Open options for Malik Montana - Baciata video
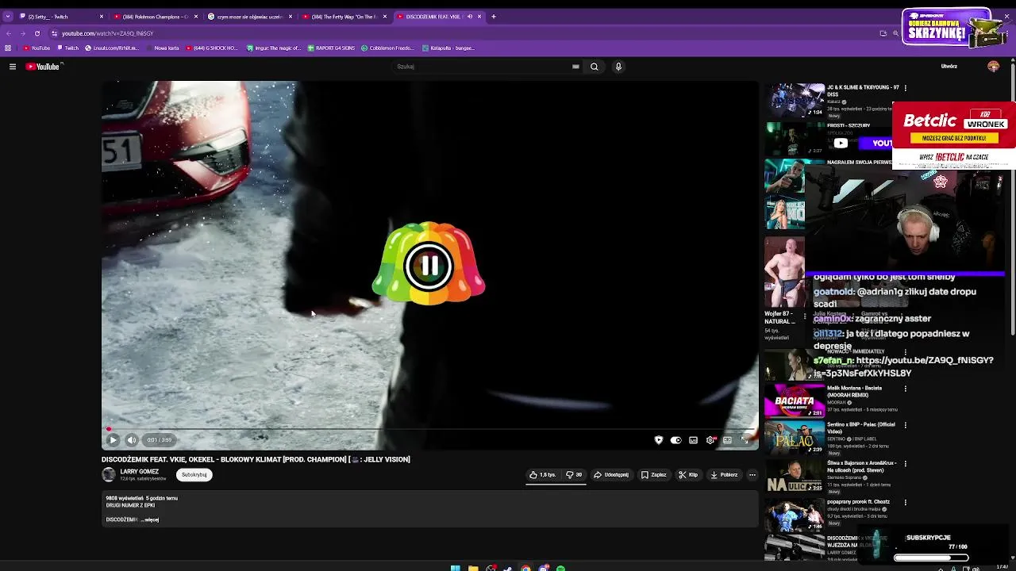Image resolution: width=1016 pixels, height=571 pixels. pyautogui.click(x=905, y=389)
